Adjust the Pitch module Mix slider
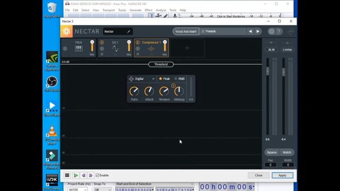Screen dimensions: 340x191 [92, 46]
